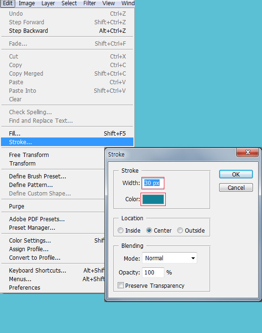
Task: Close the Stroke dialog with X button
Action: pos(248,152)
